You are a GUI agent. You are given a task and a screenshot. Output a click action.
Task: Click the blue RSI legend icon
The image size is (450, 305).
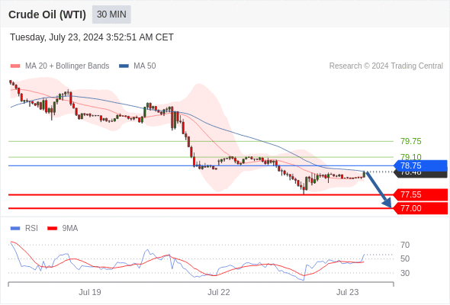pyautogui.click(x=15, y=229)
